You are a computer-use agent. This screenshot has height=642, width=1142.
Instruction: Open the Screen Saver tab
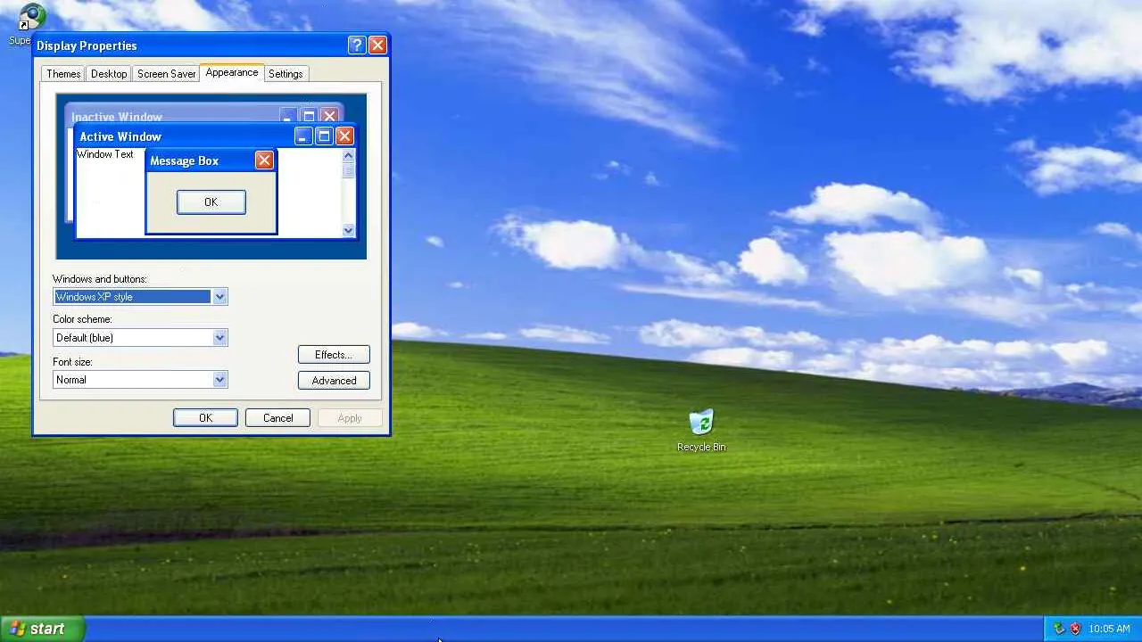[167, 74]
